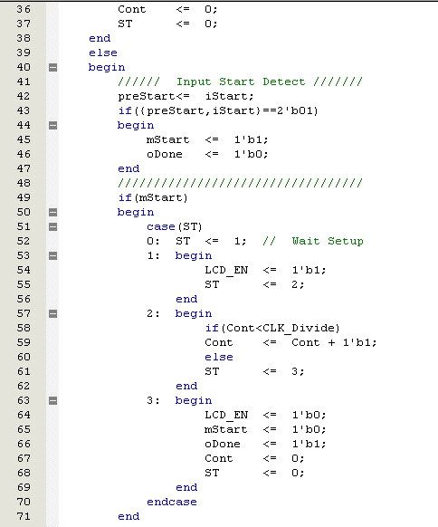Collapse the begin block at line 40

52,68
